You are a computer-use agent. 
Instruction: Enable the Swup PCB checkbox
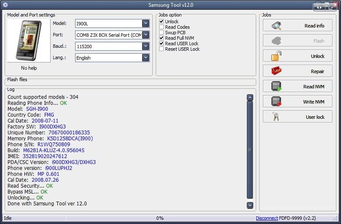(161, 33)
